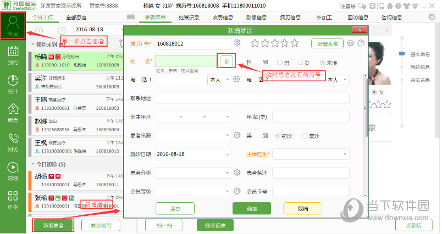Open the 沟通 communication sidebar icon
The width and height of the screenshot is (442, 234).
coord(13,171)
